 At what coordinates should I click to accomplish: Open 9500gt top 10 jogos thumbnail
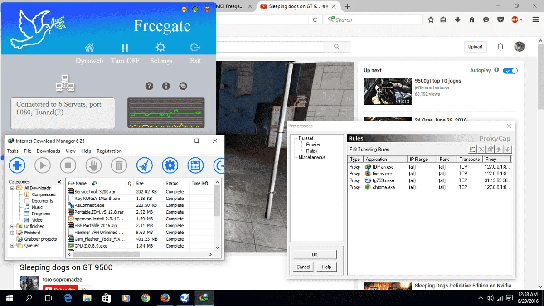(x=387, y=91)
